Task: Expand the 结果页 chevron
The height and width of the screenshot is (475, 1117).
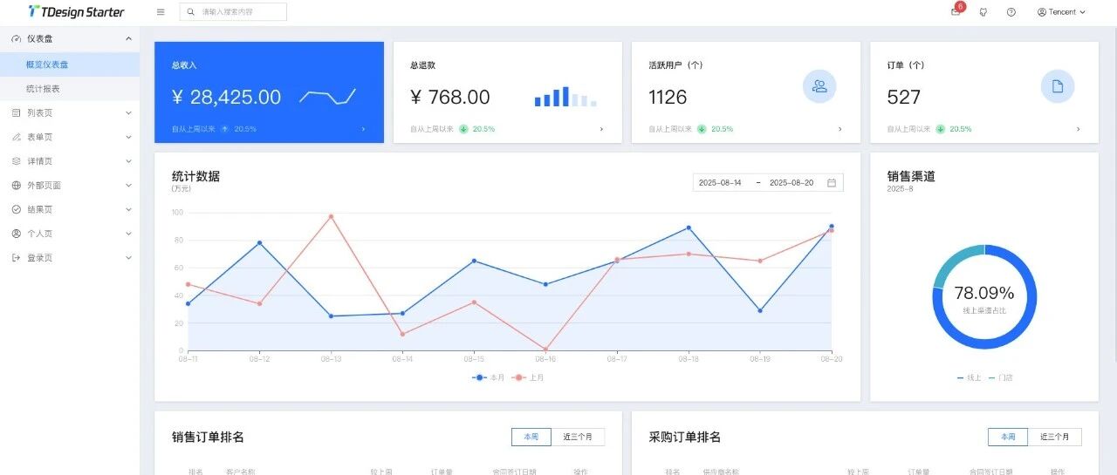Action: (128, 209)
